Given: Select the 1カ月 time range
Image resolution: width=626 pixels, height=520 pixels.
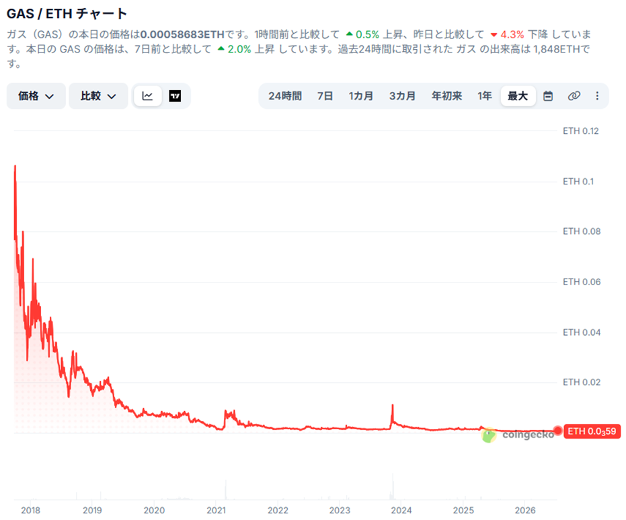Looking at the screenshot, I should [x=361, y=96].
